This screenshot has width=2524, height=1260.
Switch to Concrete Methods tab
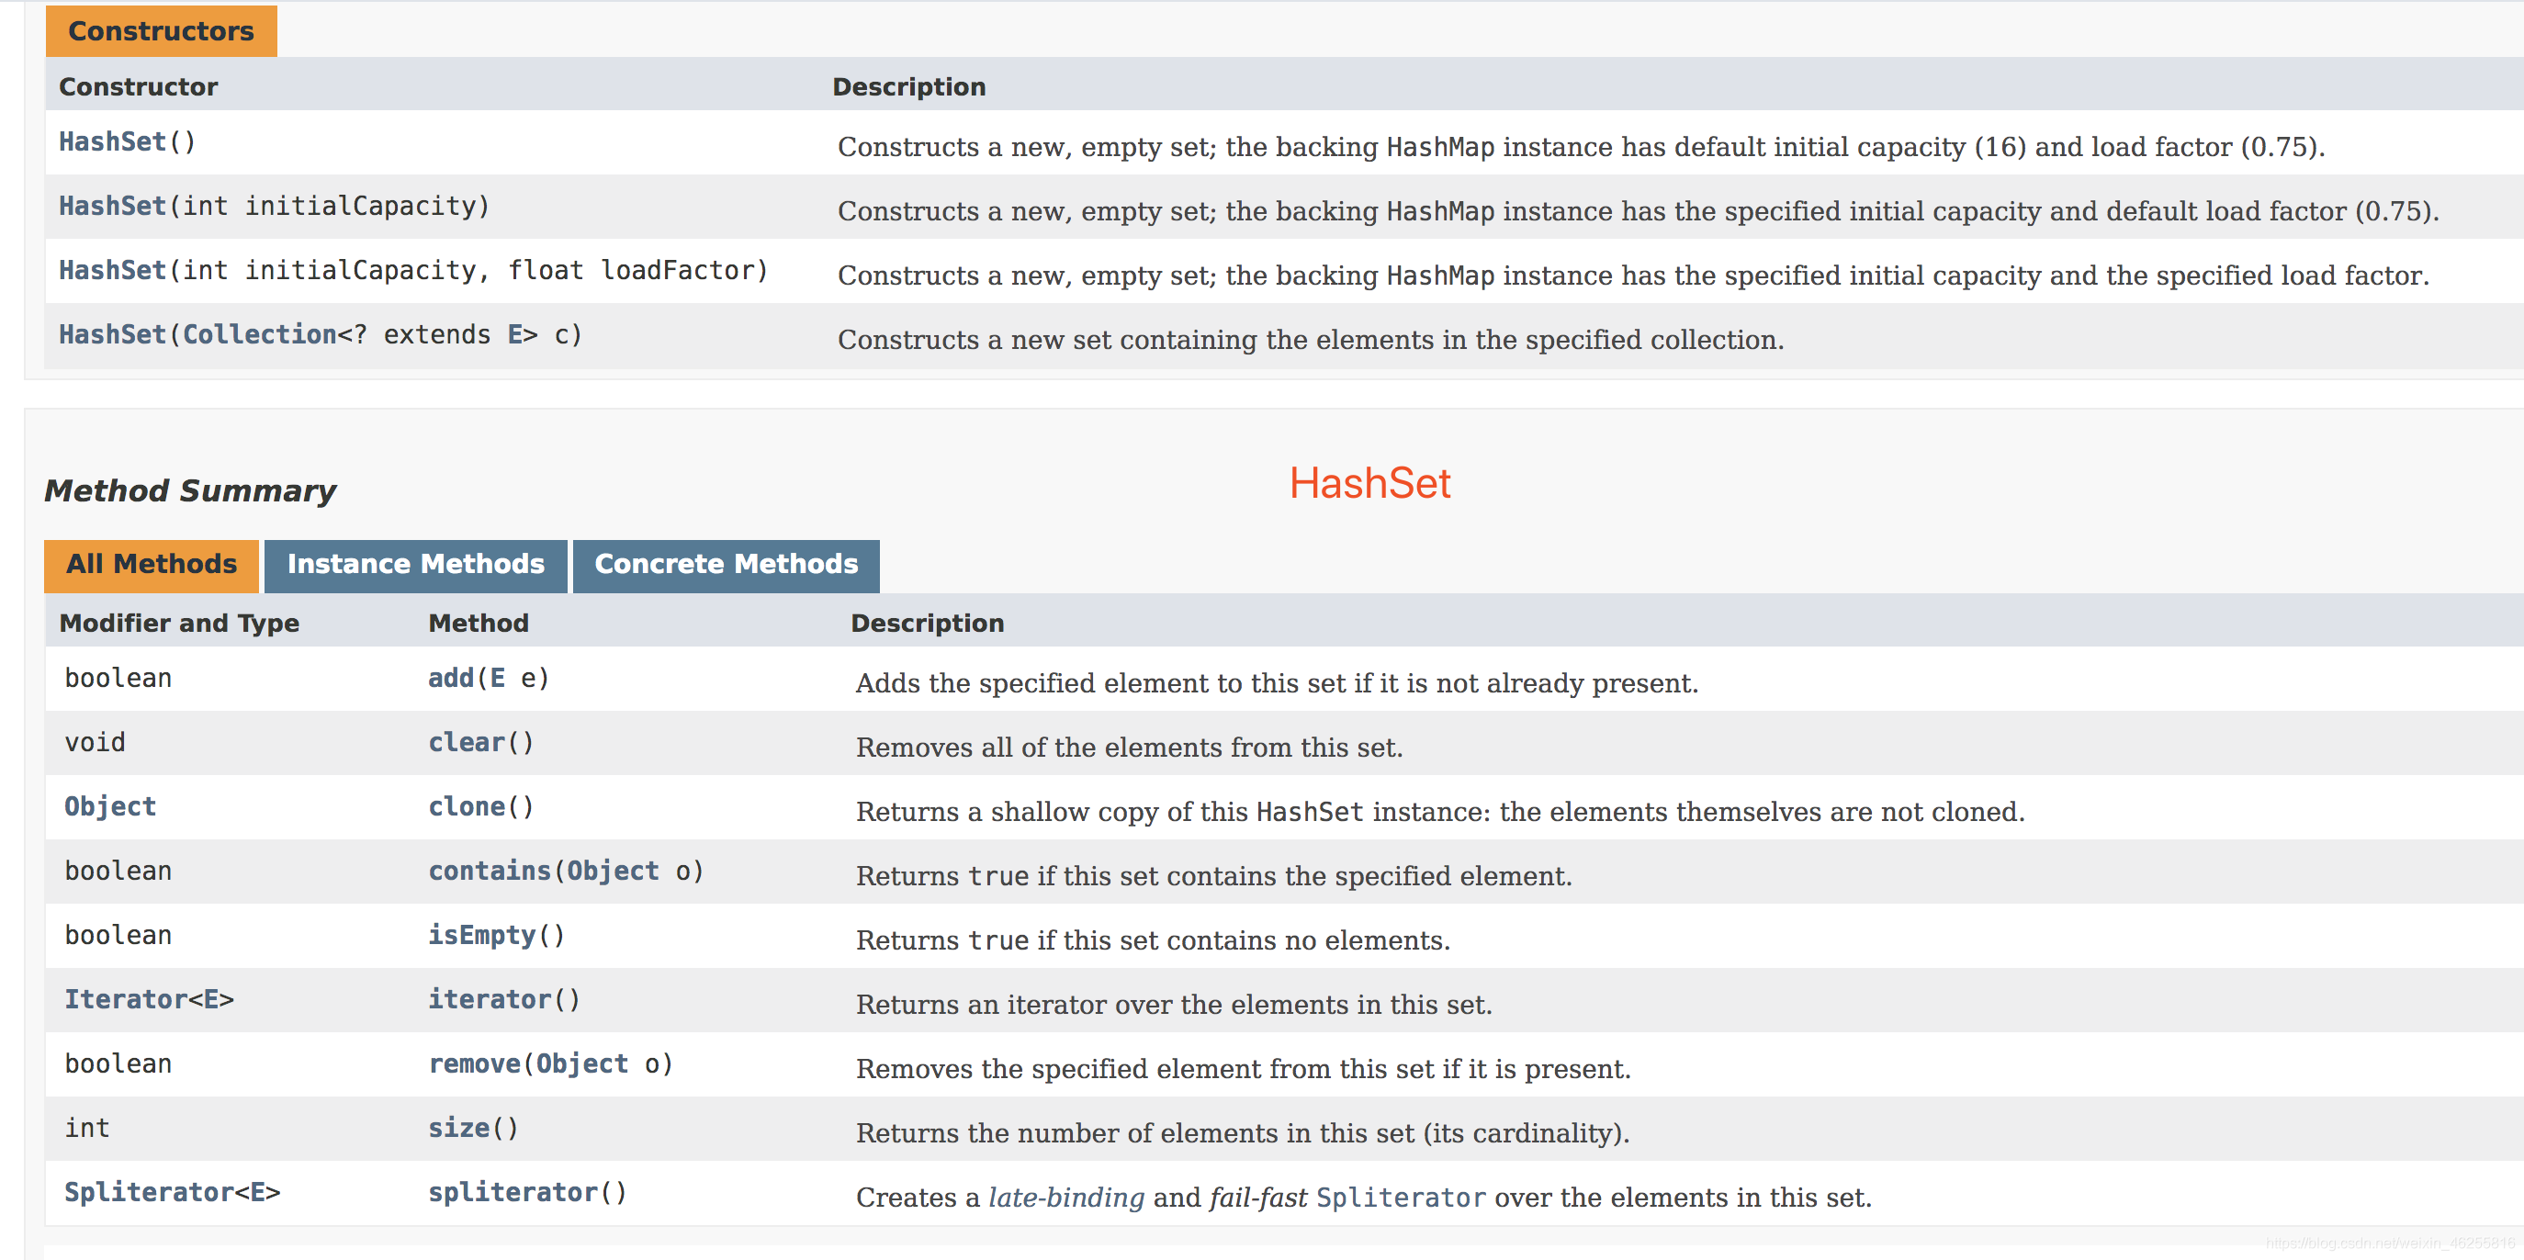[726, 565]
